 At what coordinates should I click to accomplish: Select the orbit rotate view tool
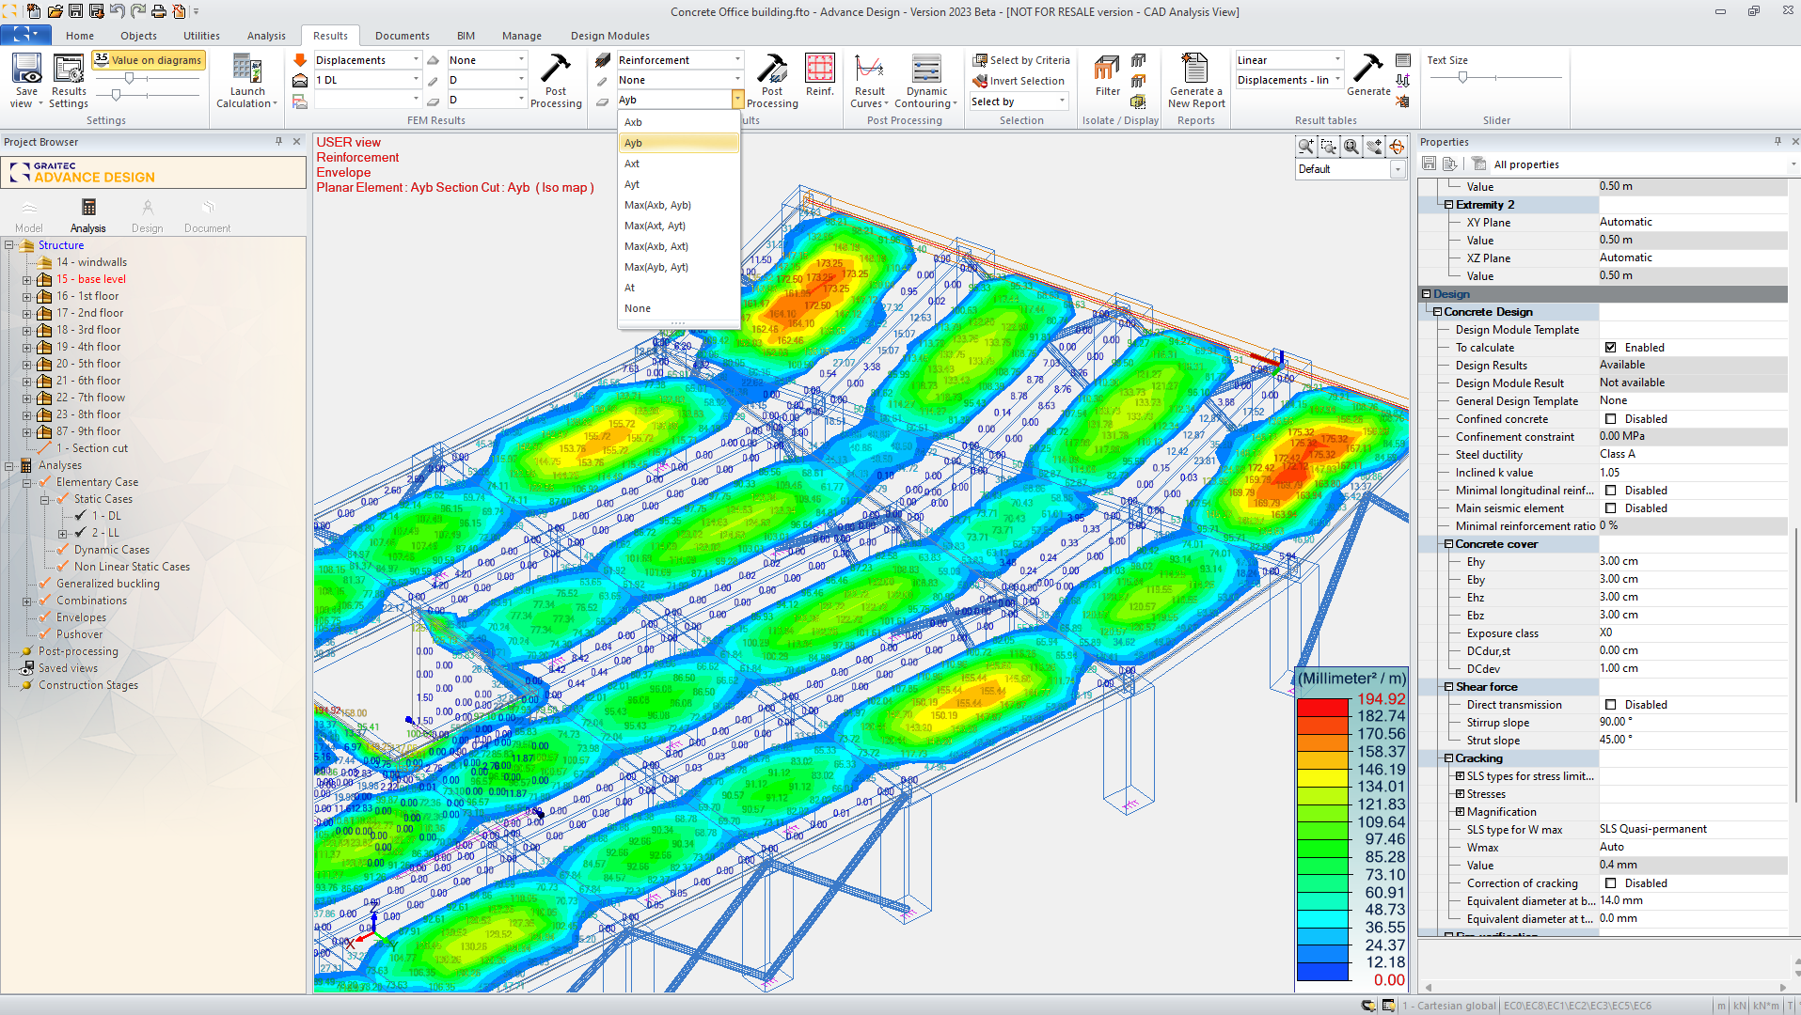pos(1397,147)
